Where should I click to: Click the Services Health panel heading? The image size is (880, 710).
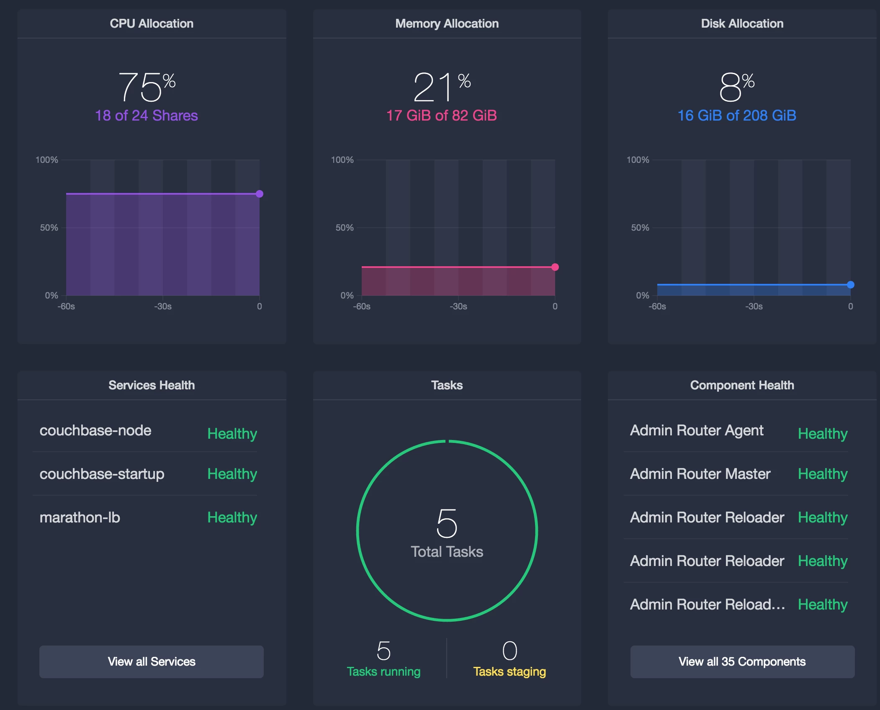(x=152, y=385)
